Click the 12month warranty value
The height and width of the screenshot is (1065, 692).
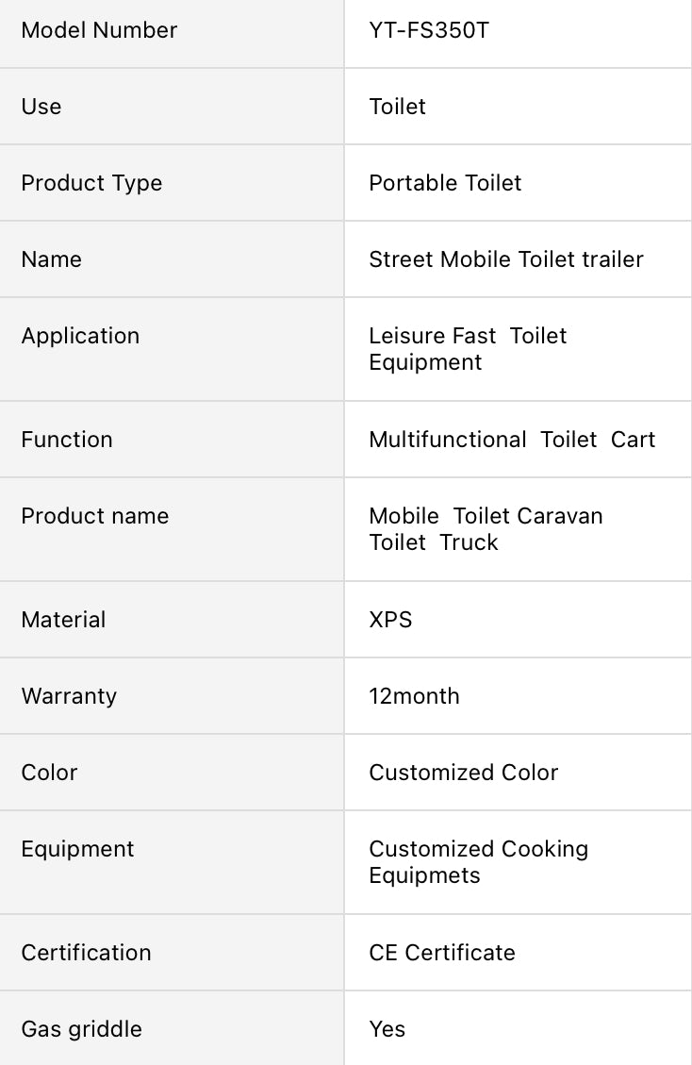click(x=414, y=696)
